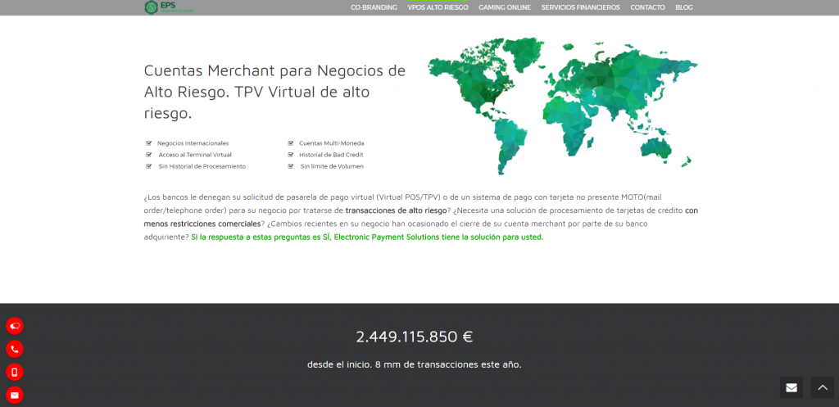Viewport: 839px width, 407px height.
Task: Click the red chat bubbles icon
Action: click(x=15, y=326)
